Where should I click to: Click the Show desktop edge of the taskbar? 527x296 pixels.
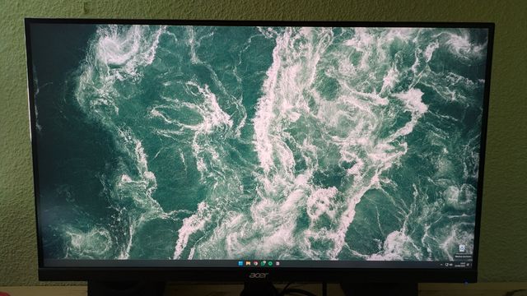[473, 265]
